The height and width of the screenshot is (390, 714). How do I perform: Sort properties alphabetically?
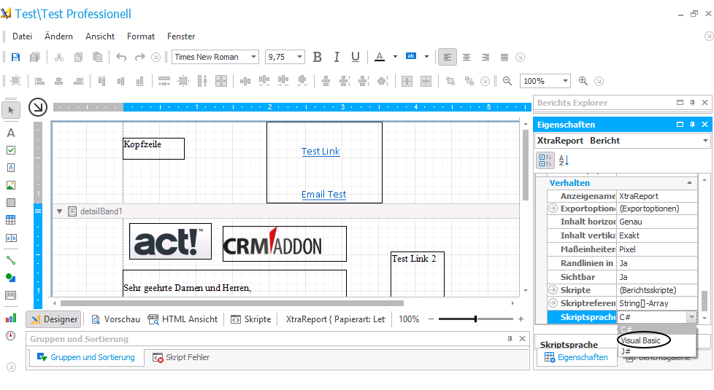(x=564, y=160)
